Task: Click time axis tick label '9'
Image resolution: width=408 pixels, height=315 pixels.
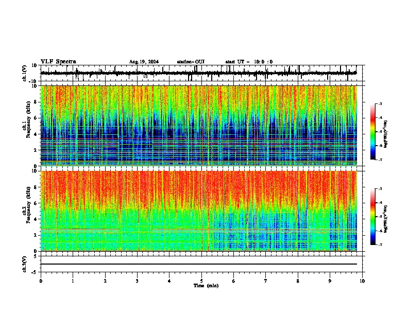Action: [330, 281]
